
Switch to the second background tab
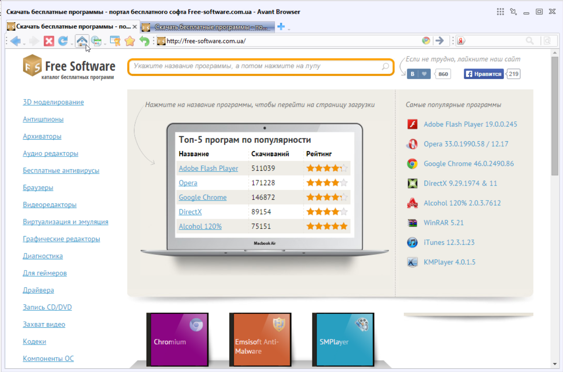point(208,27)
